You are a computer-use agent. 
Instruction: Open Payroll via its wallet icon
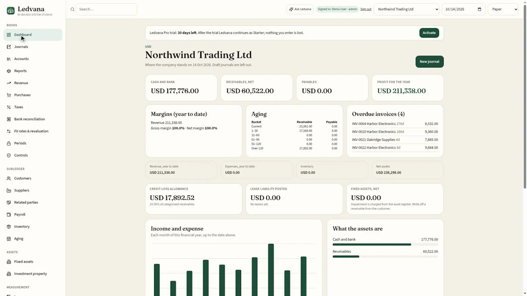click(x=9, y=214)
